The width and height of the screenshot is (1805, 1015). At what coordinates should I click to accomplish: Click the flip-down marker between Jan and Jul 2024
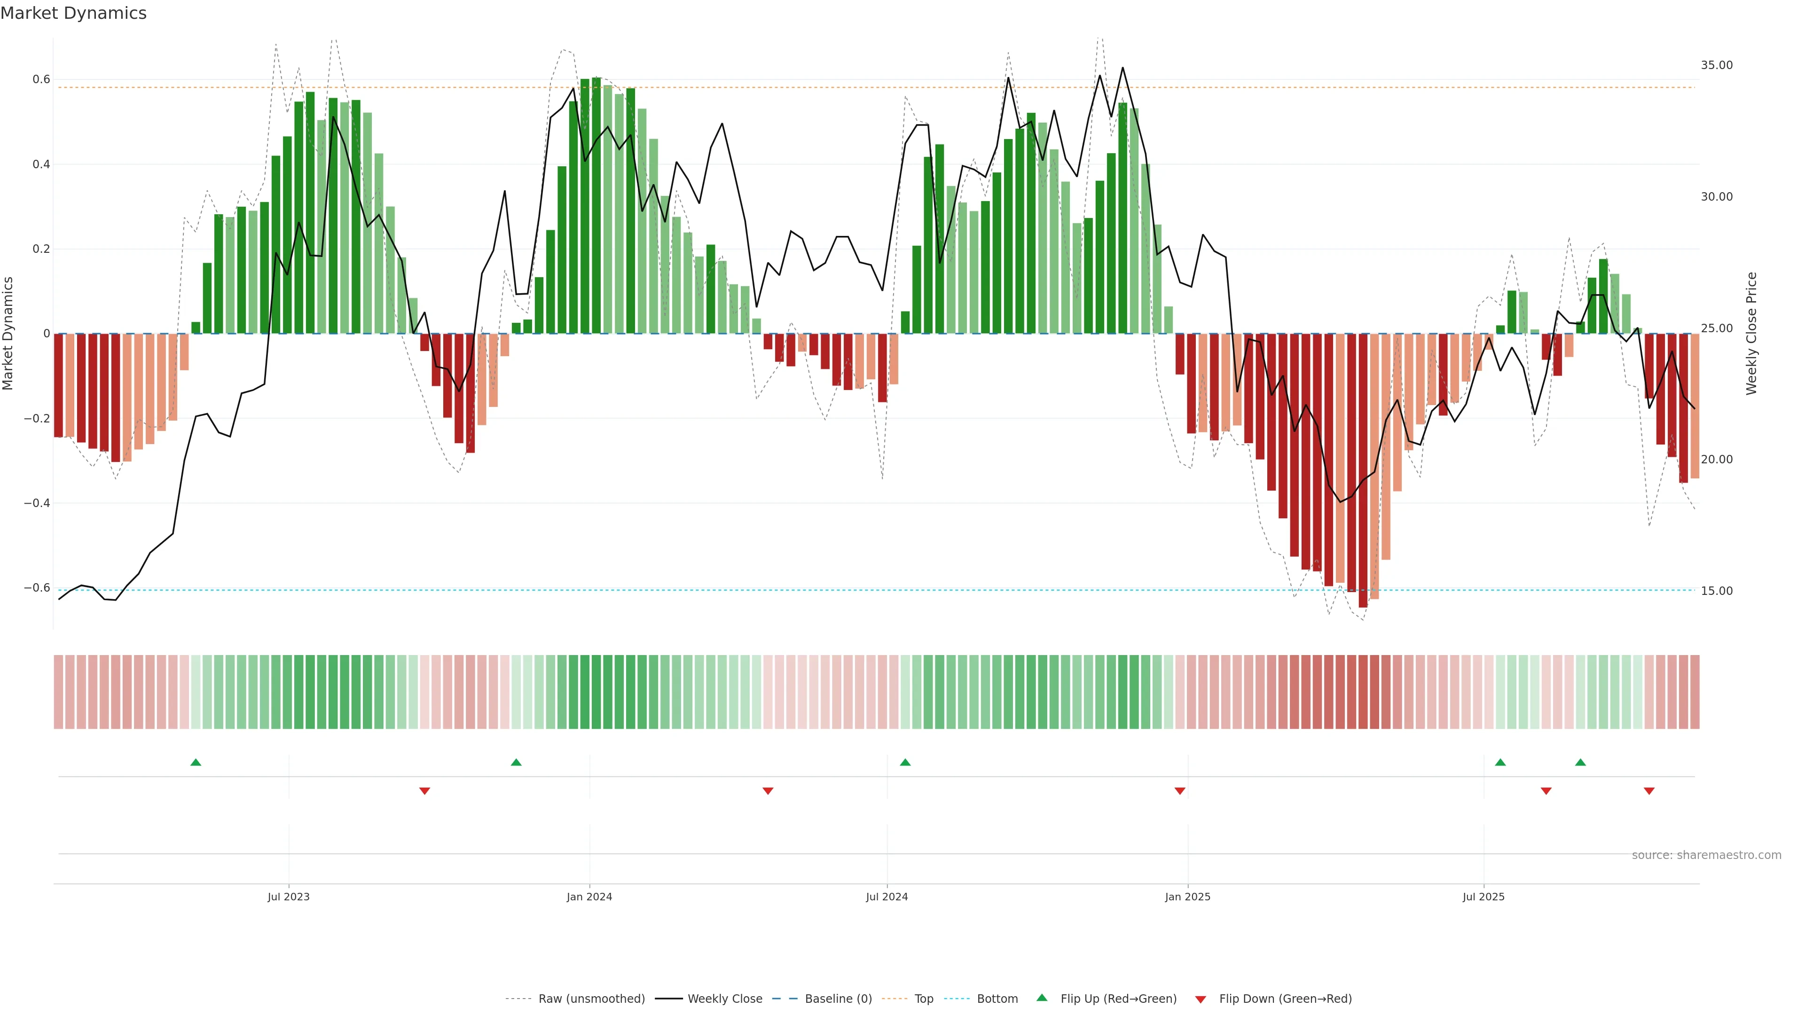pyautogui.click(x=768, y=791)
